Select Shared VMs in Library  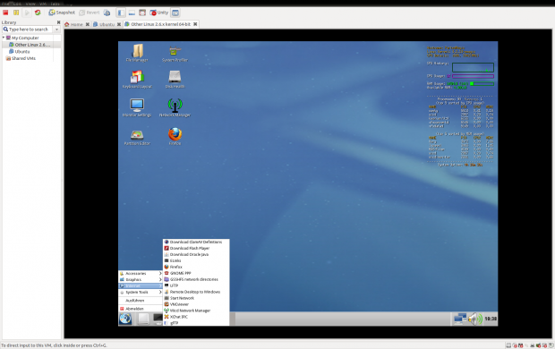[21, 58]
